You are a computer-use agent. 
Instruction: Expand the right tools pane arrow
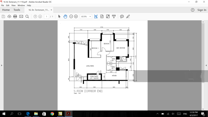(x=206, y=66)
